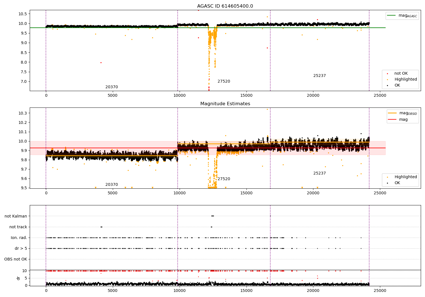Click the 'Magnitude Estimates' subplot title
This screenshot has width=425, height=297.
point(225,104)
